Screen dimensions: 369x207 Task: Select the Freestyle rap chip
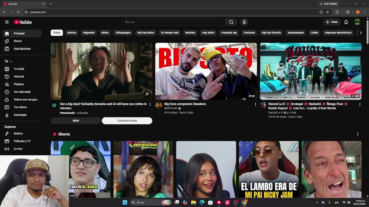pos(229,33)
